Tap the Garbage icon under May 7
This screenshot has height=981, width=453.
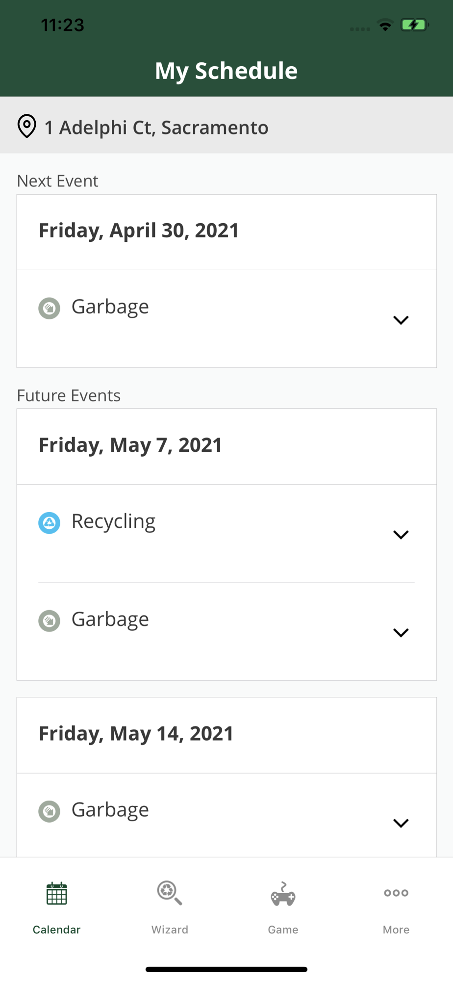pos(49,621)
